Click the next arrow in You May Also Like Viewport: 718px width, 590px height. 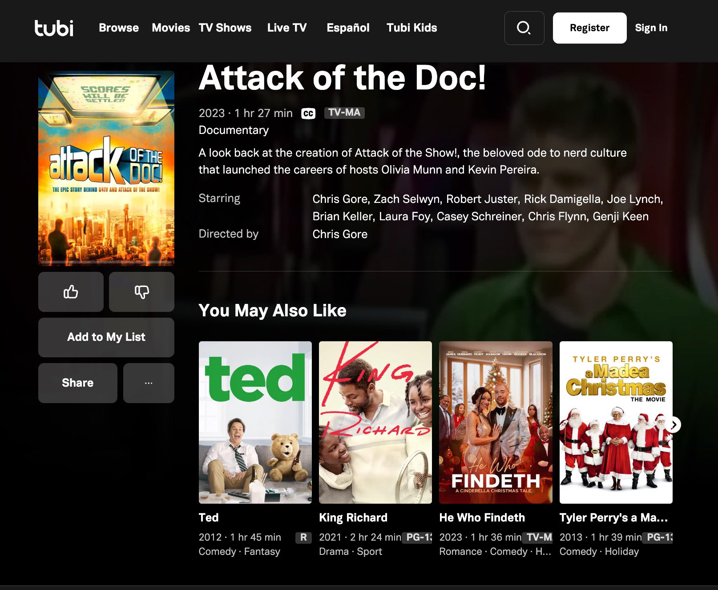pyautogui.click(x=674, y=424)
